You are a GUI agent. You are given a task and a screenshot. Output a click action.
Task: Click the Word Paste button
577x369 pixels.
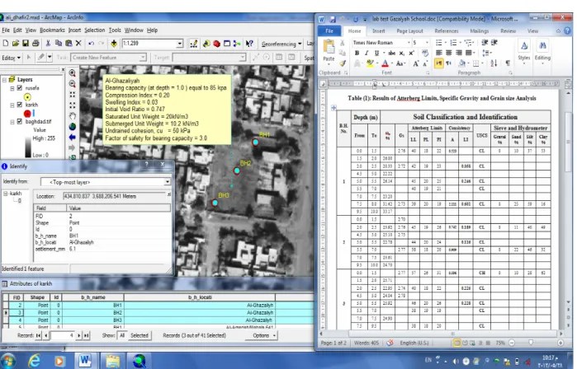pos(329,51)
